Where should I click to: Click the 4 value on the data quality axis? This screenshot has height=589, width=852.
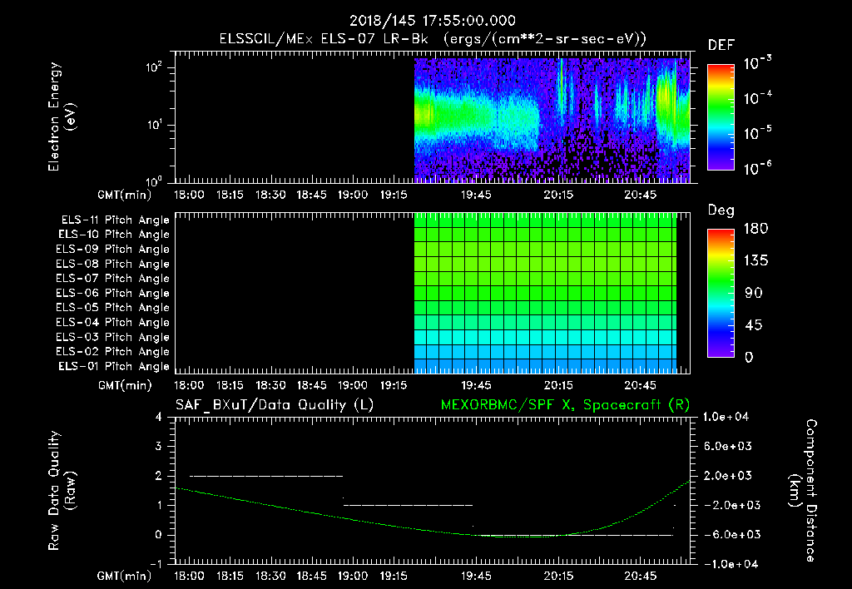159,417
